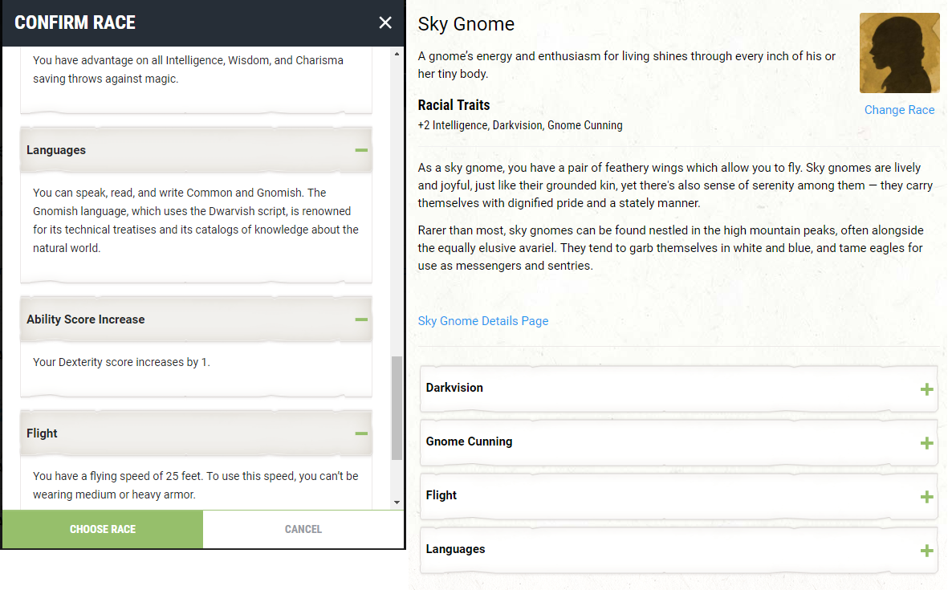The height and width of the screenshot is (590, 948).
Task: Click the dialog scrollbar thumb
Action: (x=397, y=408)
